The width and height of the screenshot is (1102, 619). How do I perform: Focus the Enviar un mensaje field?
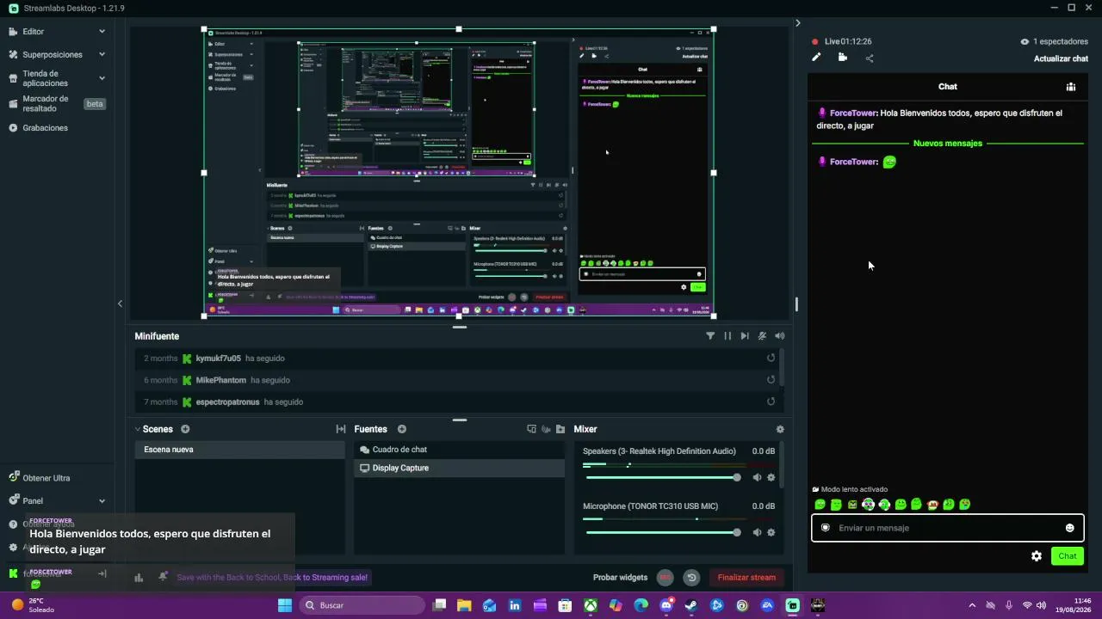pos(947,528)
